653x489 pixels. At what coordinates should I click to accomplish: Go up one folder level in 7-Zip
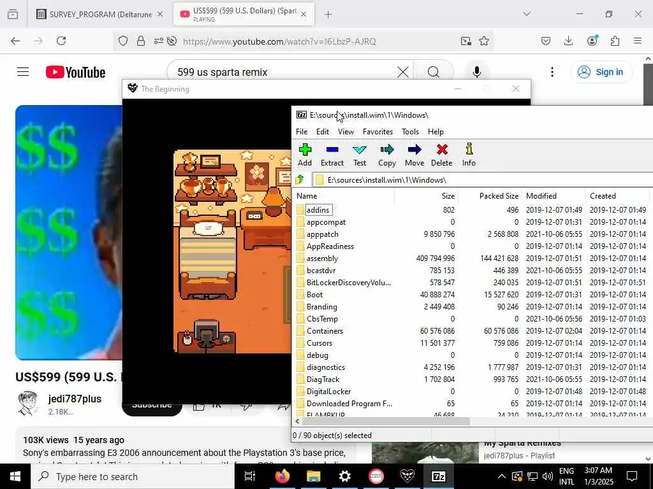tap(300, 180)
